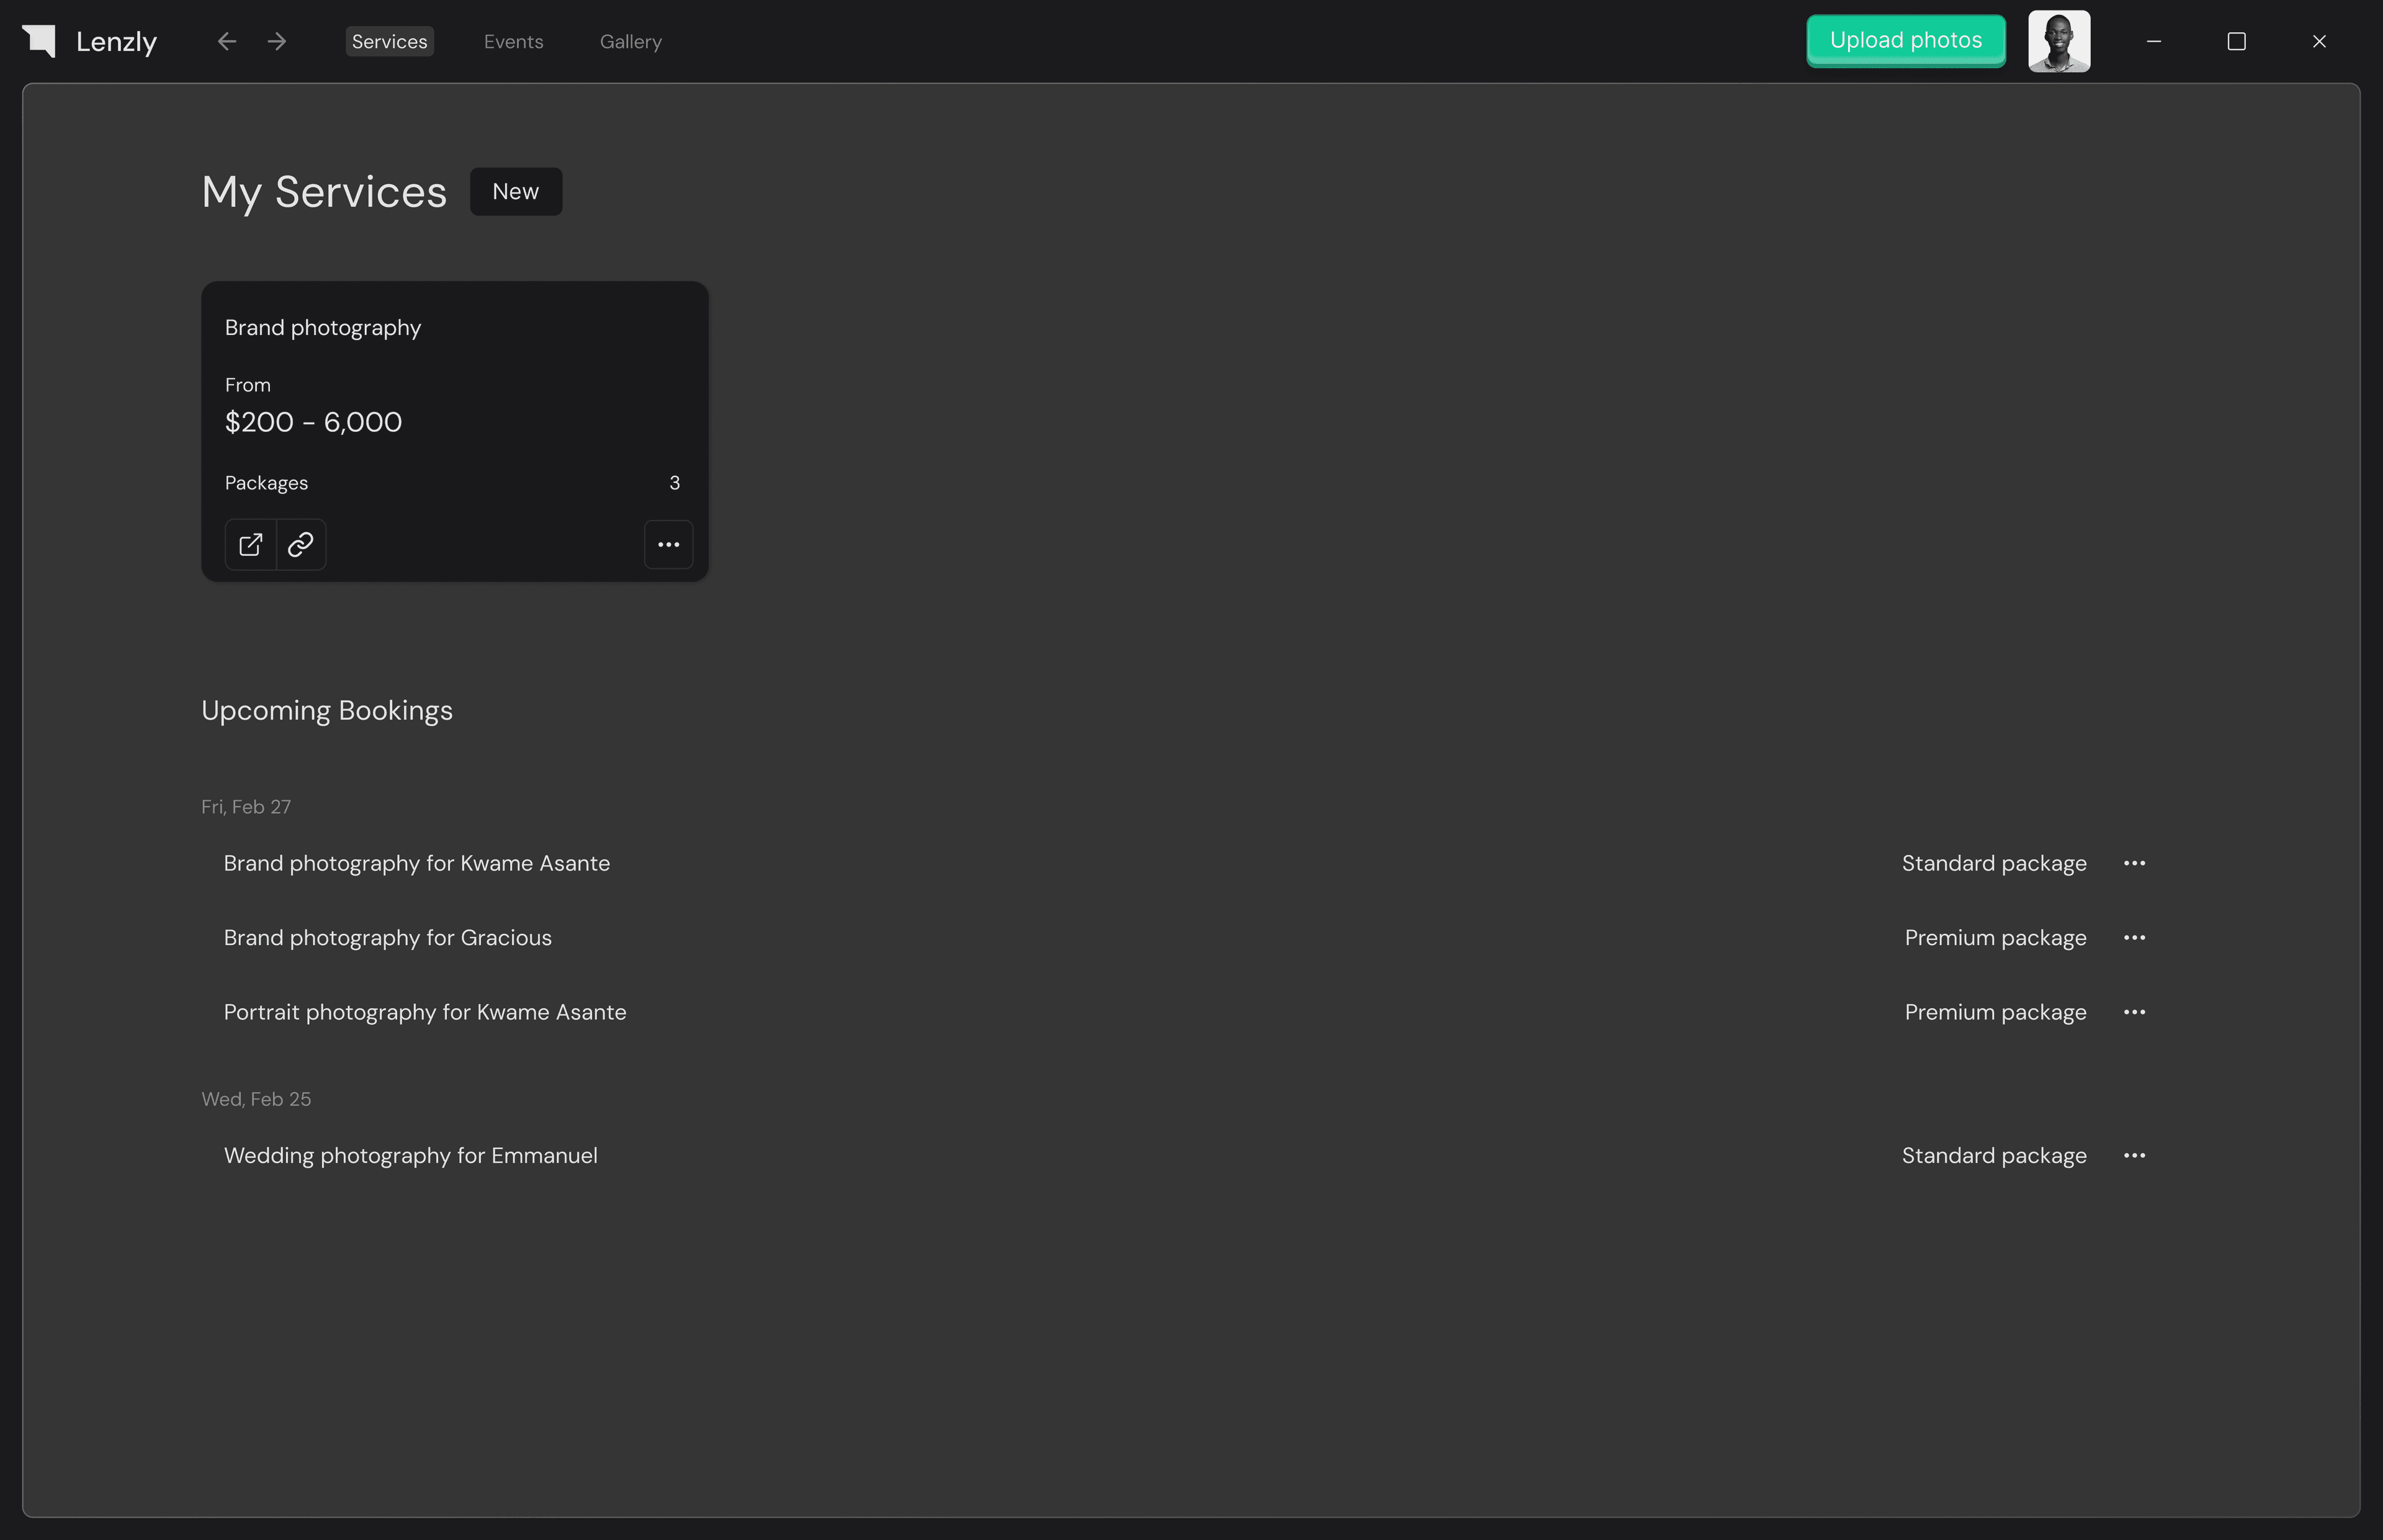Click the back navigation arrow
The width and height of the screenshot is (2383, 1540).
[x=226, y=41]
